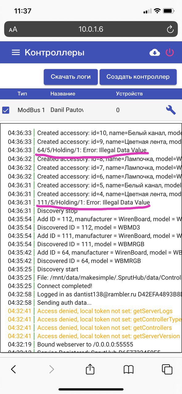This screenshot has width=182, height=394.
Task: Click the Тип column header
Action: [x=22, y=94]
